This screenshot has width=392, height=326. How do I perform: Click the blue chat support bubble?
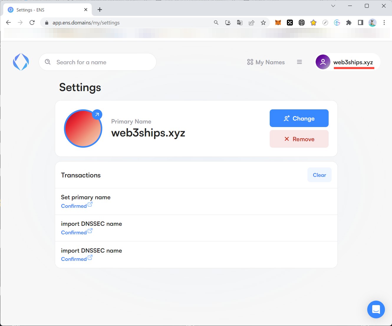coord(376,309)
